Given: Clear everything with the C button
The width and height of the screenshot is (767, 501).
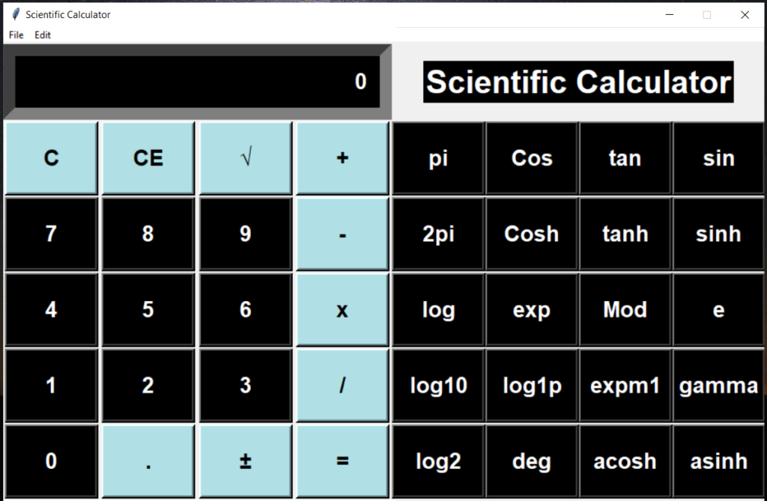Looking at the screenshot, I should [51, 158].
